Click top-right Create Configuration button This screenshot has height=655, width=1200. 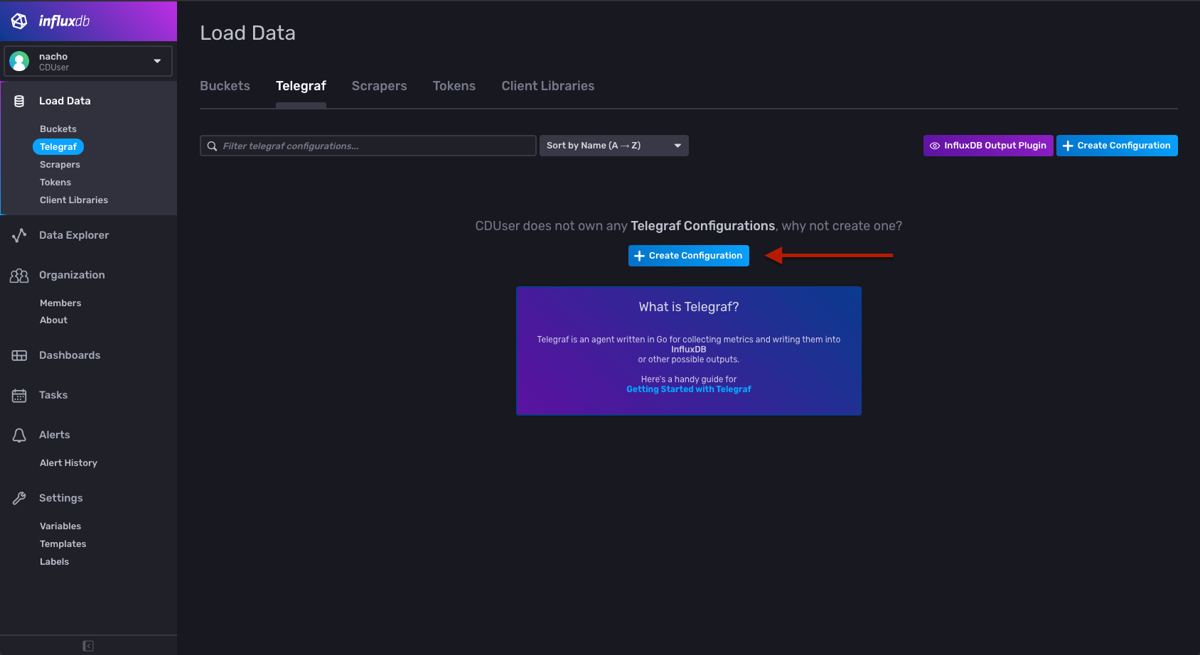coord(1117,146)
